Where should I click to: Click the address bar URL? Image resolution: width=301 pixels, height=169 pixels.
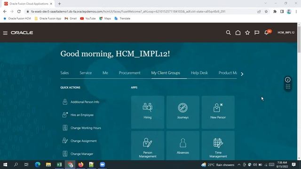click(128, 11)
